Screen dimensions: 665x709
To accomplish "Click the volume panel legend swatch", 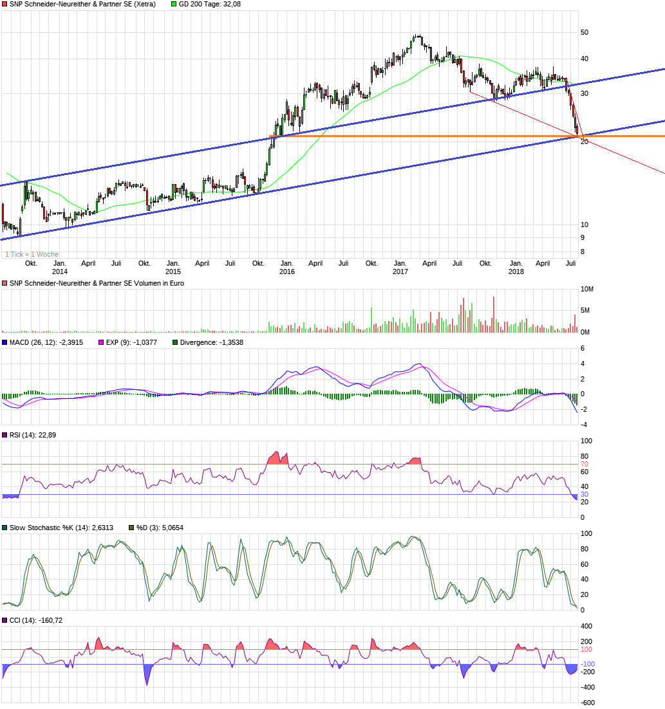I will click(x=5, y=284).
